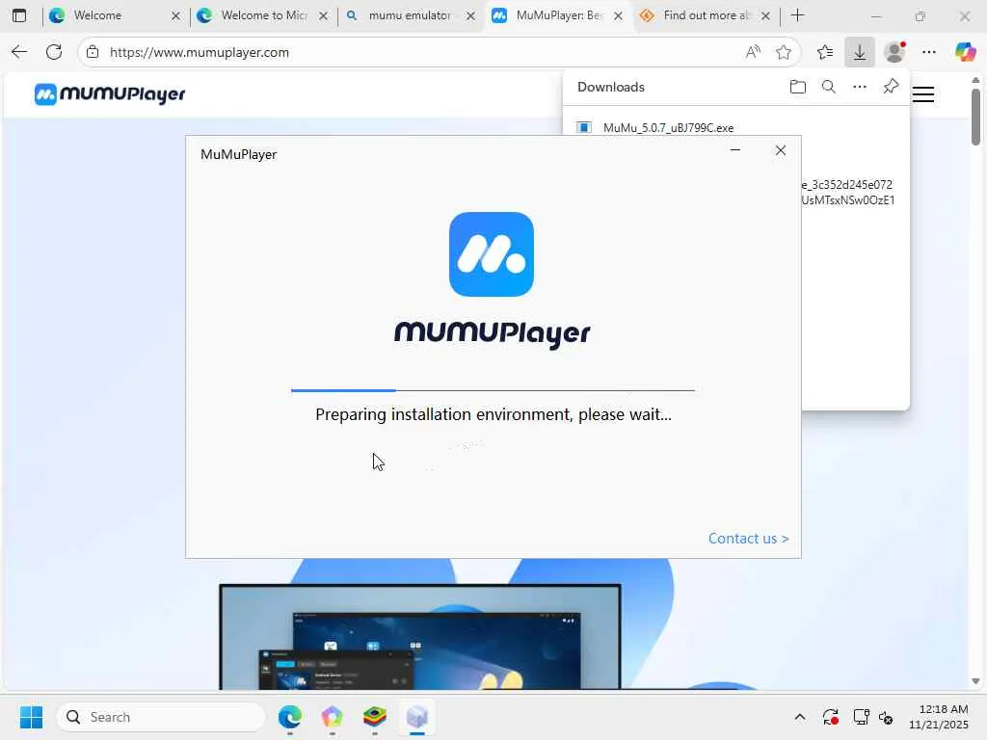987x740 pixels.
Task: Close the Find out more tab
Action: [765, 15]
